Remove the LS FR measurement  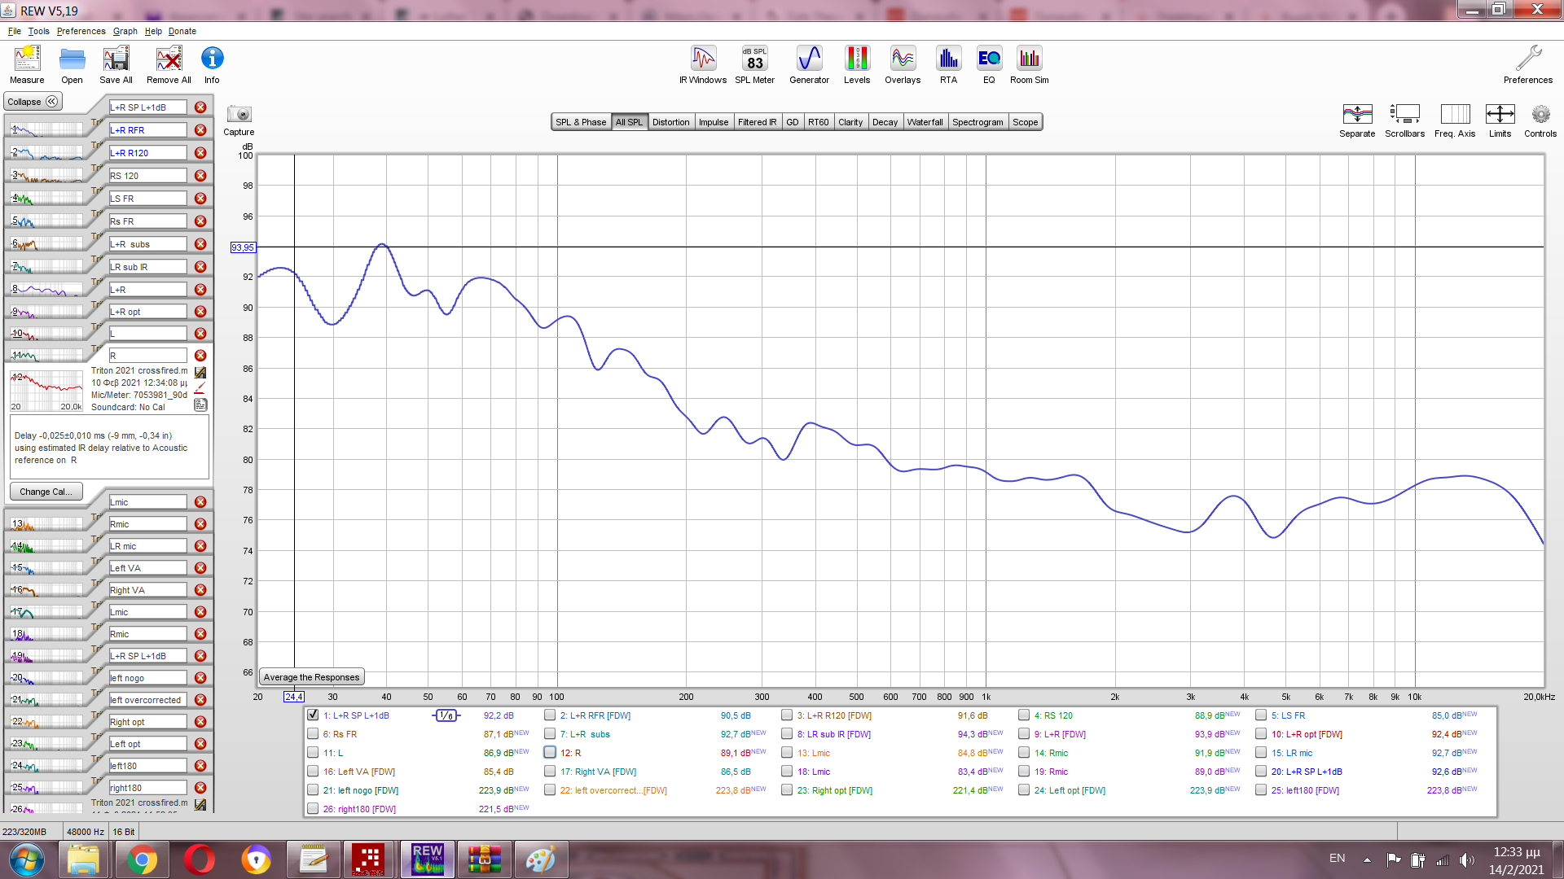point(200,199)
